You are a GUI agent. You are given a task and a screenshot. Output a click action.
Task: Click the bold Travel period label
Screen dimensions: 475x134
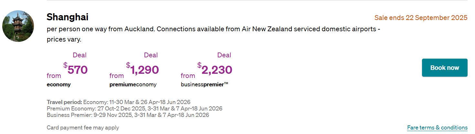pyautogui.click(x=64, y=102)
